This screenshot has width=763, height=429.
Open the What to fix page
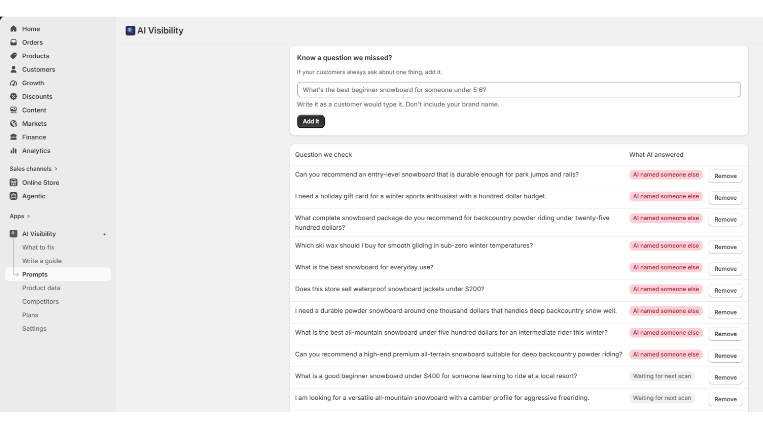(38, 247)
